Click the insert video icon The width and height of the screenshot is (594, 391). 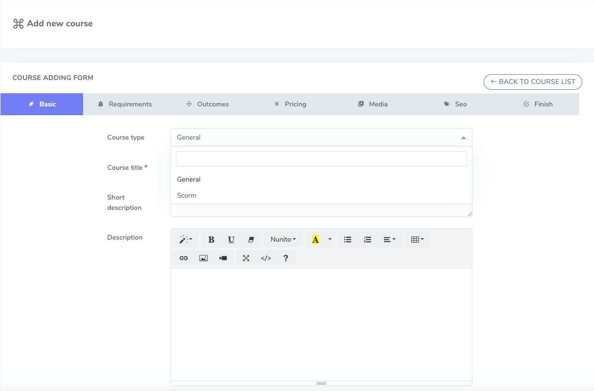point(223,258)
